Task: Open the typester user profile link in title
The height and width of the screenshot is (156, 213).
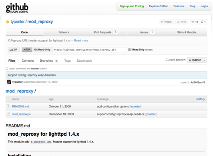Action: coord(18,21)
